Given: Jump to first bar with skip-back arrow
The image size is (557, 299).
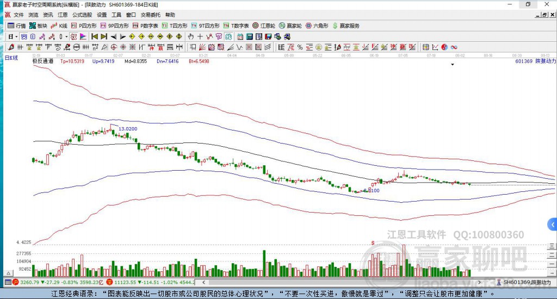Looking at the screenshot, I should pyautogui.click(x=94, y=36).
